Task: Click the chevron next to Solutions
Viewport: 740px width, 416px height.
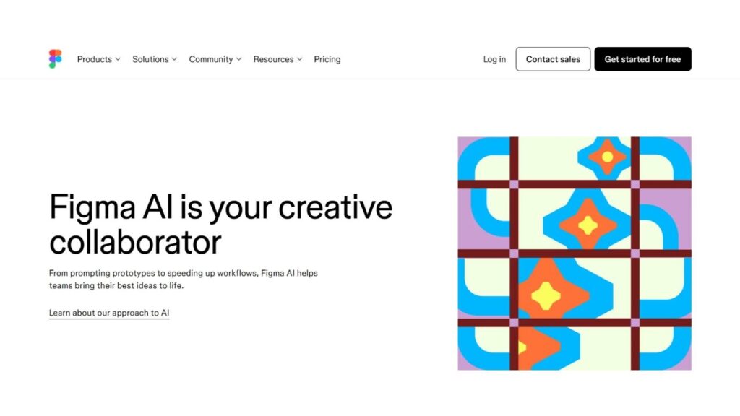Action: (174, 59)
